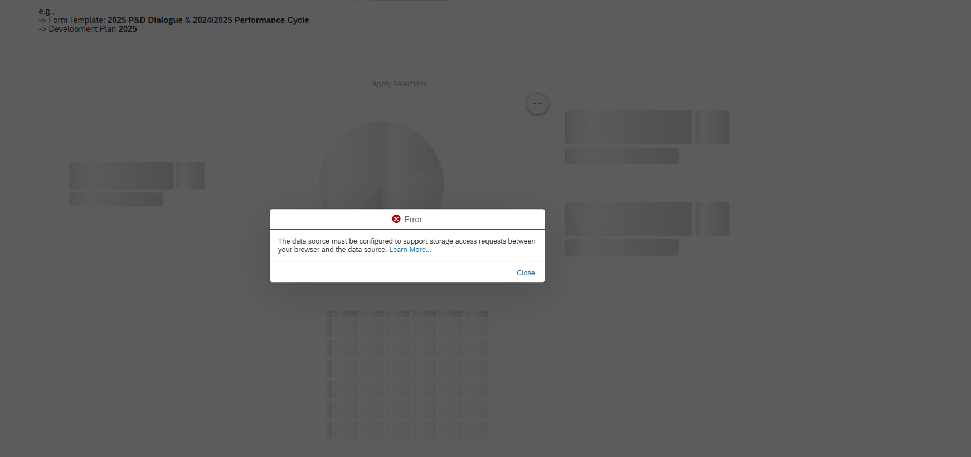The image size is (971, 457).
Task: Click the error message "The data source must be configured"
Action: [407, 245]
